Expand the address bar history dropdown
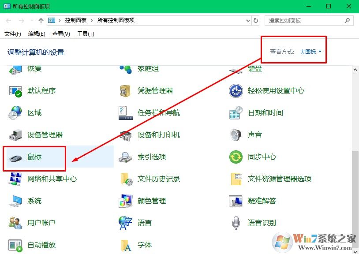359x254 pixels. tap(248, 21)
